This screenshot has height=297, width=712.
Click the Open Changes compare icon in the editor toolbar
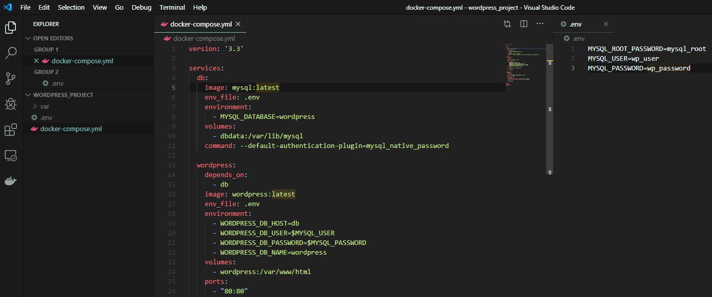click(507, 24)
